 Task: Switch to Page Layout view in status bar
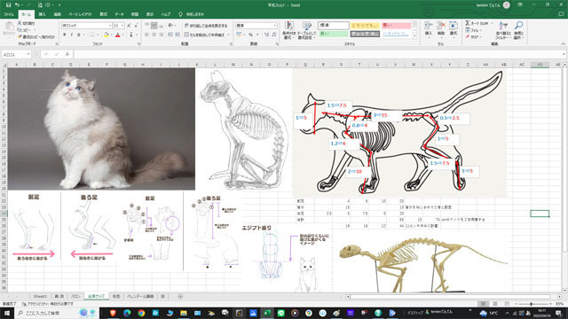coord(495,304)
